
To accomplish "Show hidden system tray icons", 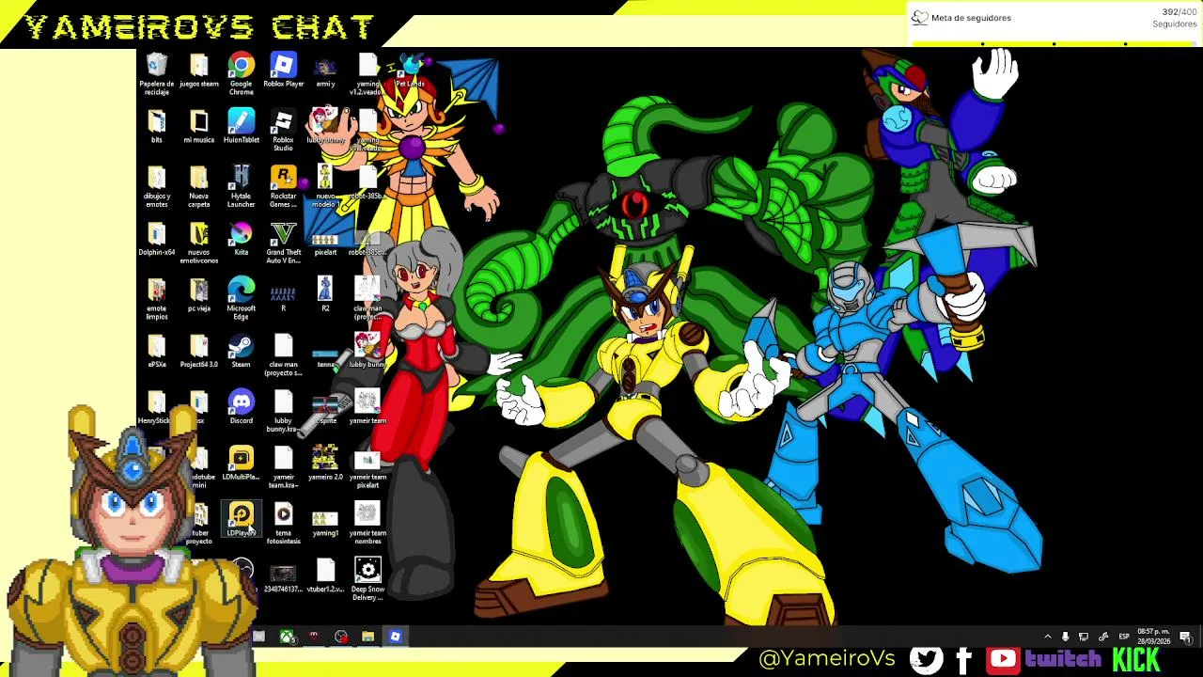I will [x=1048, y=637].
